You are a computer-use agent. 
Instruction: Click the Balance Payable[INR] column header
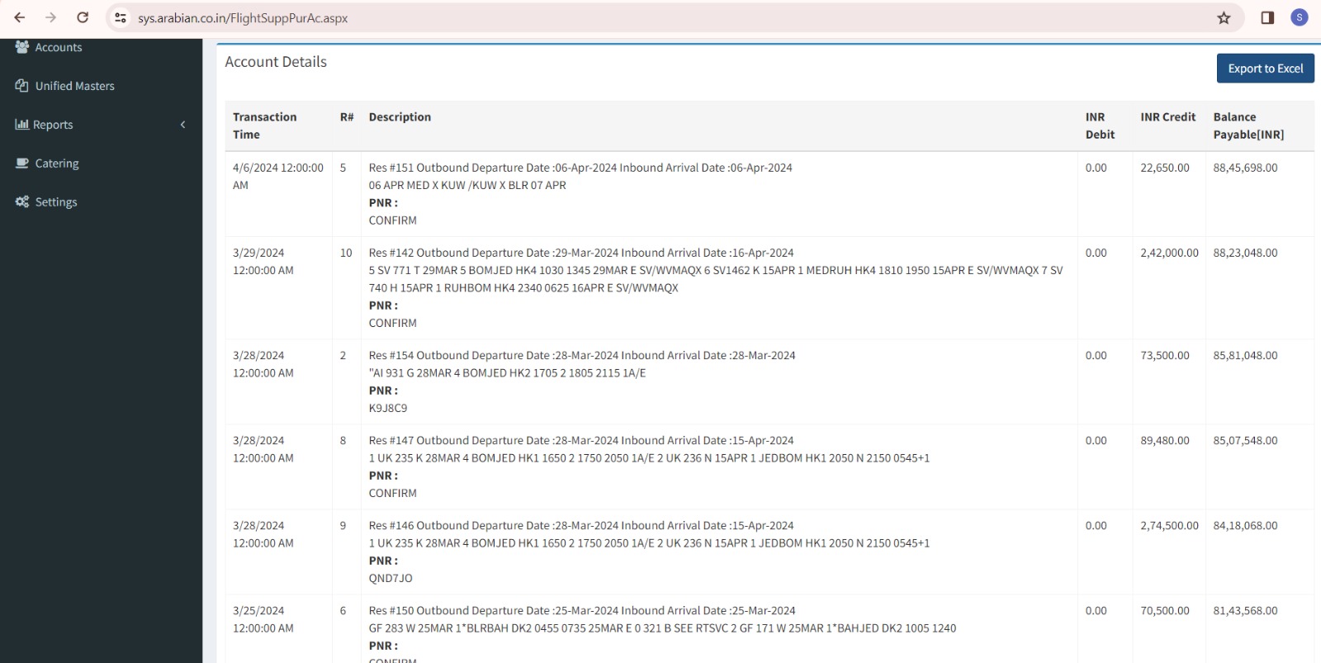click(x=1248, y=125)
